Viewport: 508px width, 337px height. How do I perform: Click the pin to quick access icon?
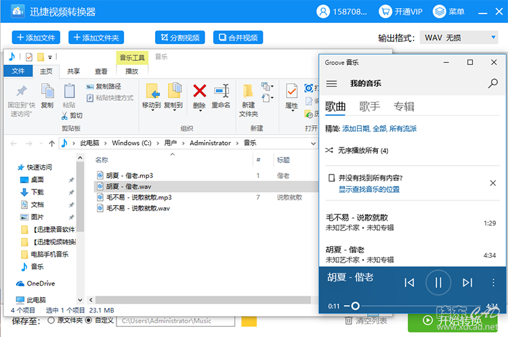(22, 91)
